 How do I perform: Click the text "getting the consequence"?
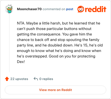pos(39,34)
